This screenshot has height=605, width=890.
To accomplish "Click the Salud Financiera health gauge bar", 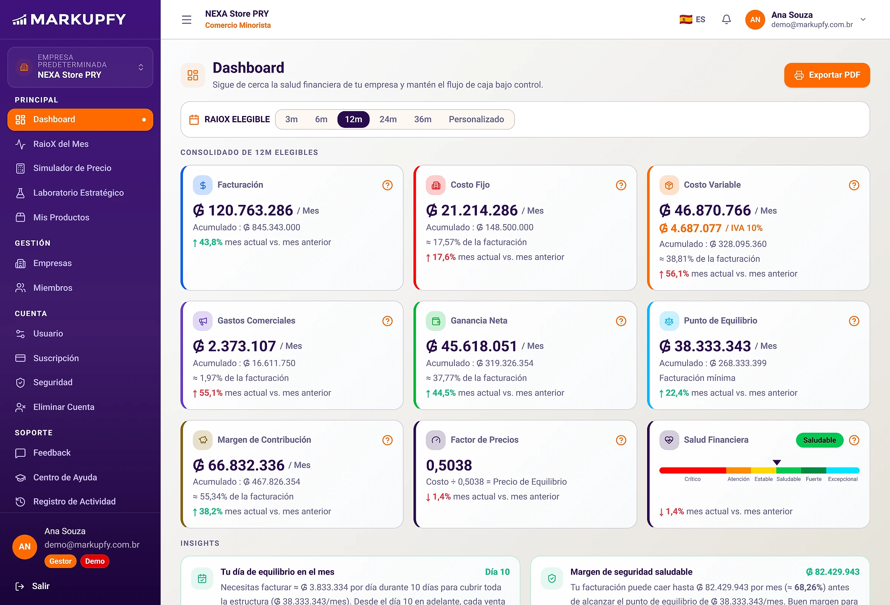I will (759, 470).
